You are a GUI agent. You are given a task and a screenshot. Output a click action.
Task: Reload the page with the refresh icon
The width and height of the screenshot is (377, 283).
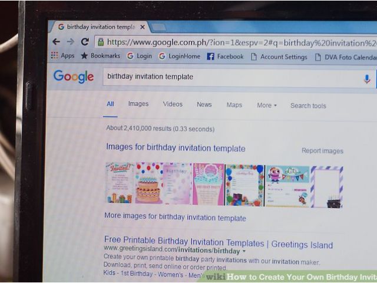point(85,42)
